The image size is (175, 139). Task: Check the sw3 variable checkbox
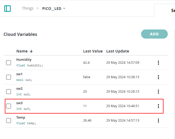tap(9, 106)
